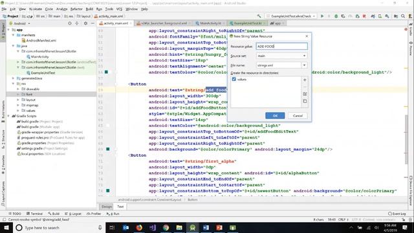Screen dimensions: 414x233
Task: Click the Collapse All icon in Project panel
Action: click(x=77, y=23)
